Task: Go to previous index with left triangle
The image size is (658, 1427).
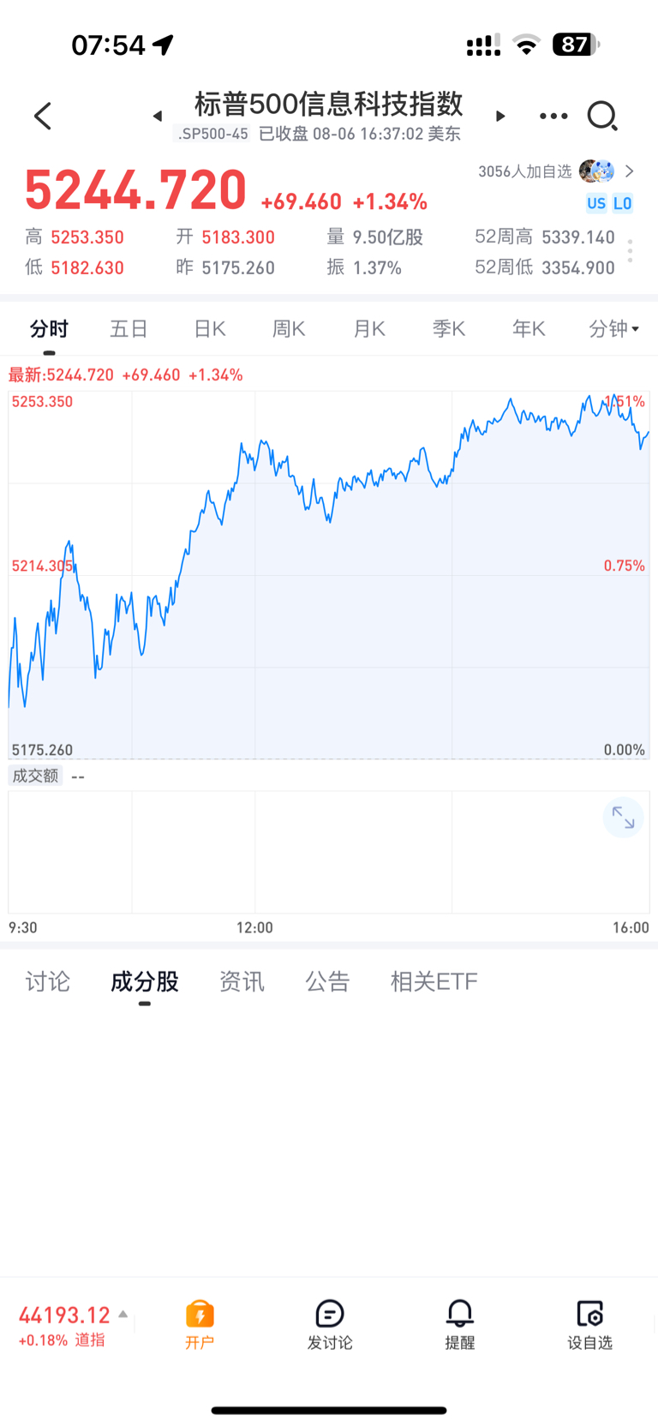Action: pos(158,116)
